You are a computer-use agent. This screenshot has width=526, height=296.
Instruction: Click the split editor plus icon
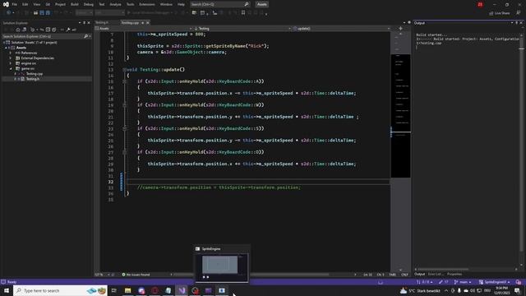pos(400,29)
